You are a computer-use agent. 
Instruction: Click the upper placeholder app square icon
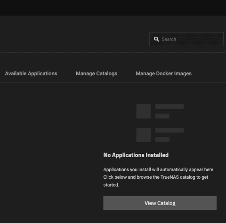(144, 111)
